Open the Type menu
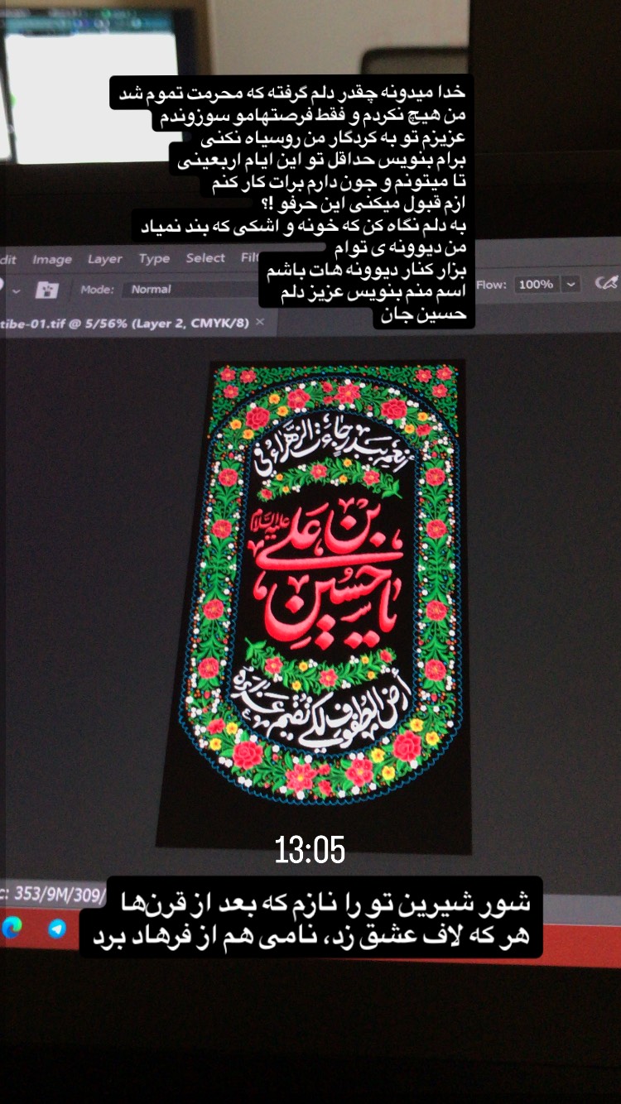Screen dimensions: 621x1104 (x=154, y=258)
